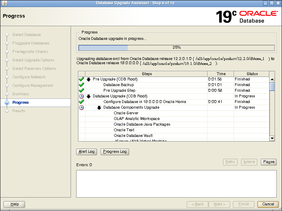282x211 pixels.
Task: Open the Help button
Action: point(14,204)
